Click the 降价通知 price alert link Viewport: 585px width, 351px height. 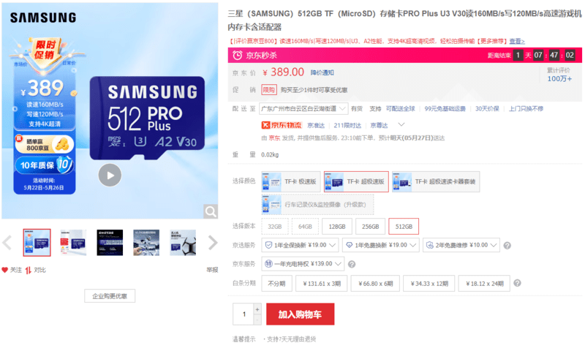[322, 72]
